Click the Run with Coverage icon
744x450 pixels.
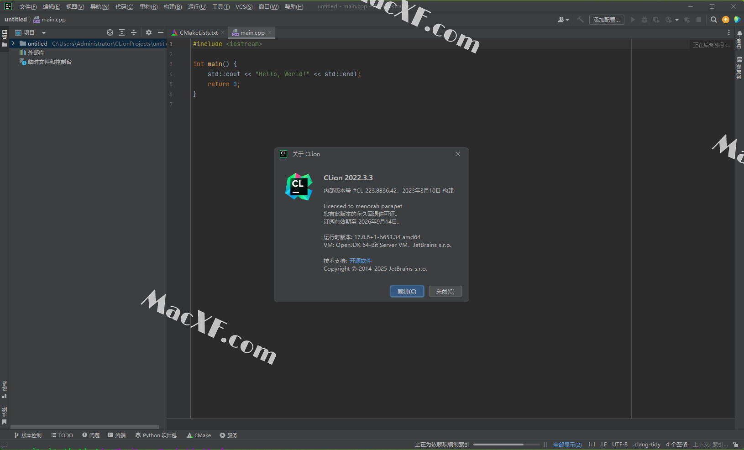pos(656,20)
